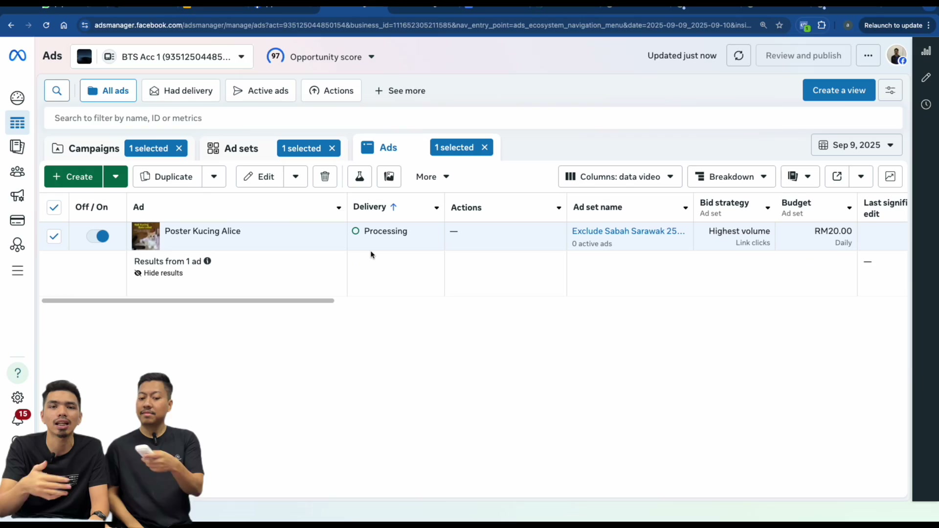
Task: Open the A/B test flask icon
Action: pyautogui.click(x=359, y=176)
